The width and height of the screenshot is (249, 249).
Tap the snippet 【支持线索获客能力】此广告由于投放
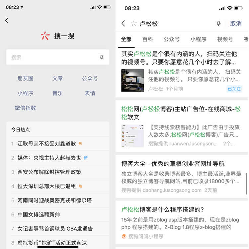[194, 131]
